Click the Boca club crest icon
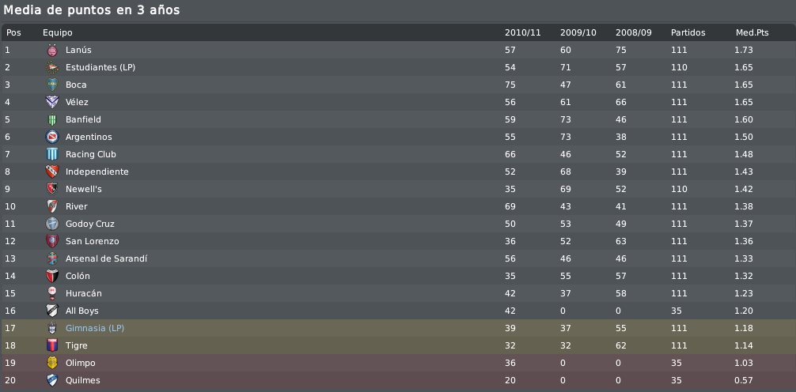The height and width of the screenshot is (392, 796). pyautogui.click(x=52, y=85)
